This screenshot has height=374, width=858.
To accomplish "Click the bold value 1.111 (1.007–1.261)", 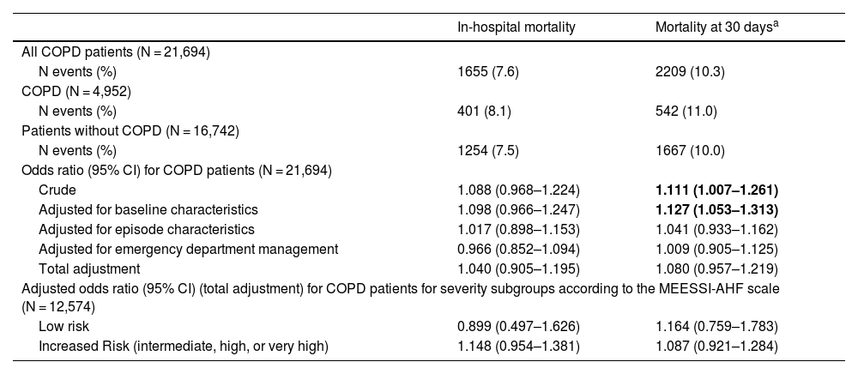I will pos(716,190).
